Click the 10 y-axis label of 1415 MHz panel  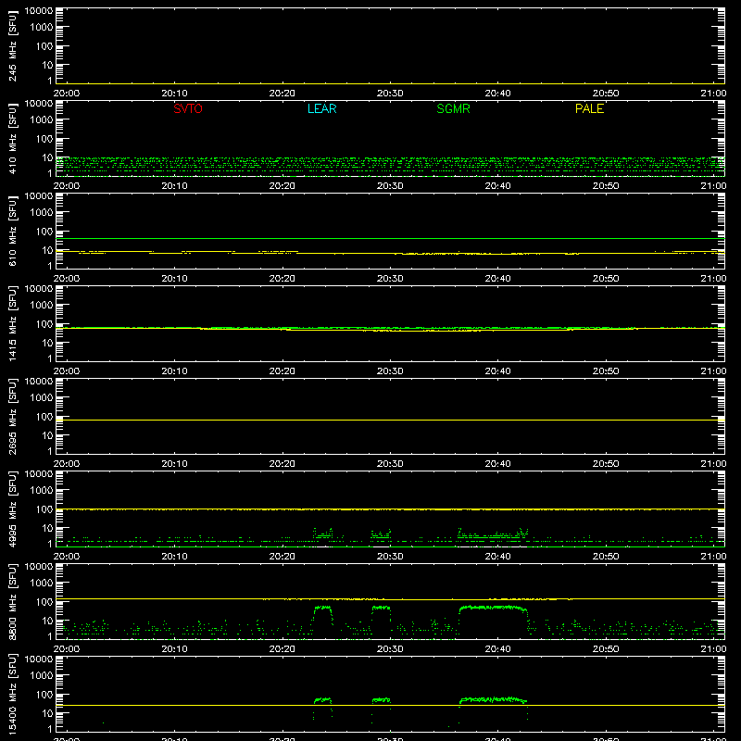(x=47, y=343)
